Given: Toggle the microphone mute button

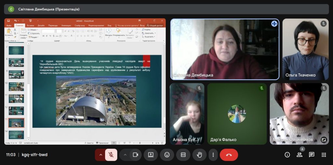Looking at the screenshot, I should point(111,155).
